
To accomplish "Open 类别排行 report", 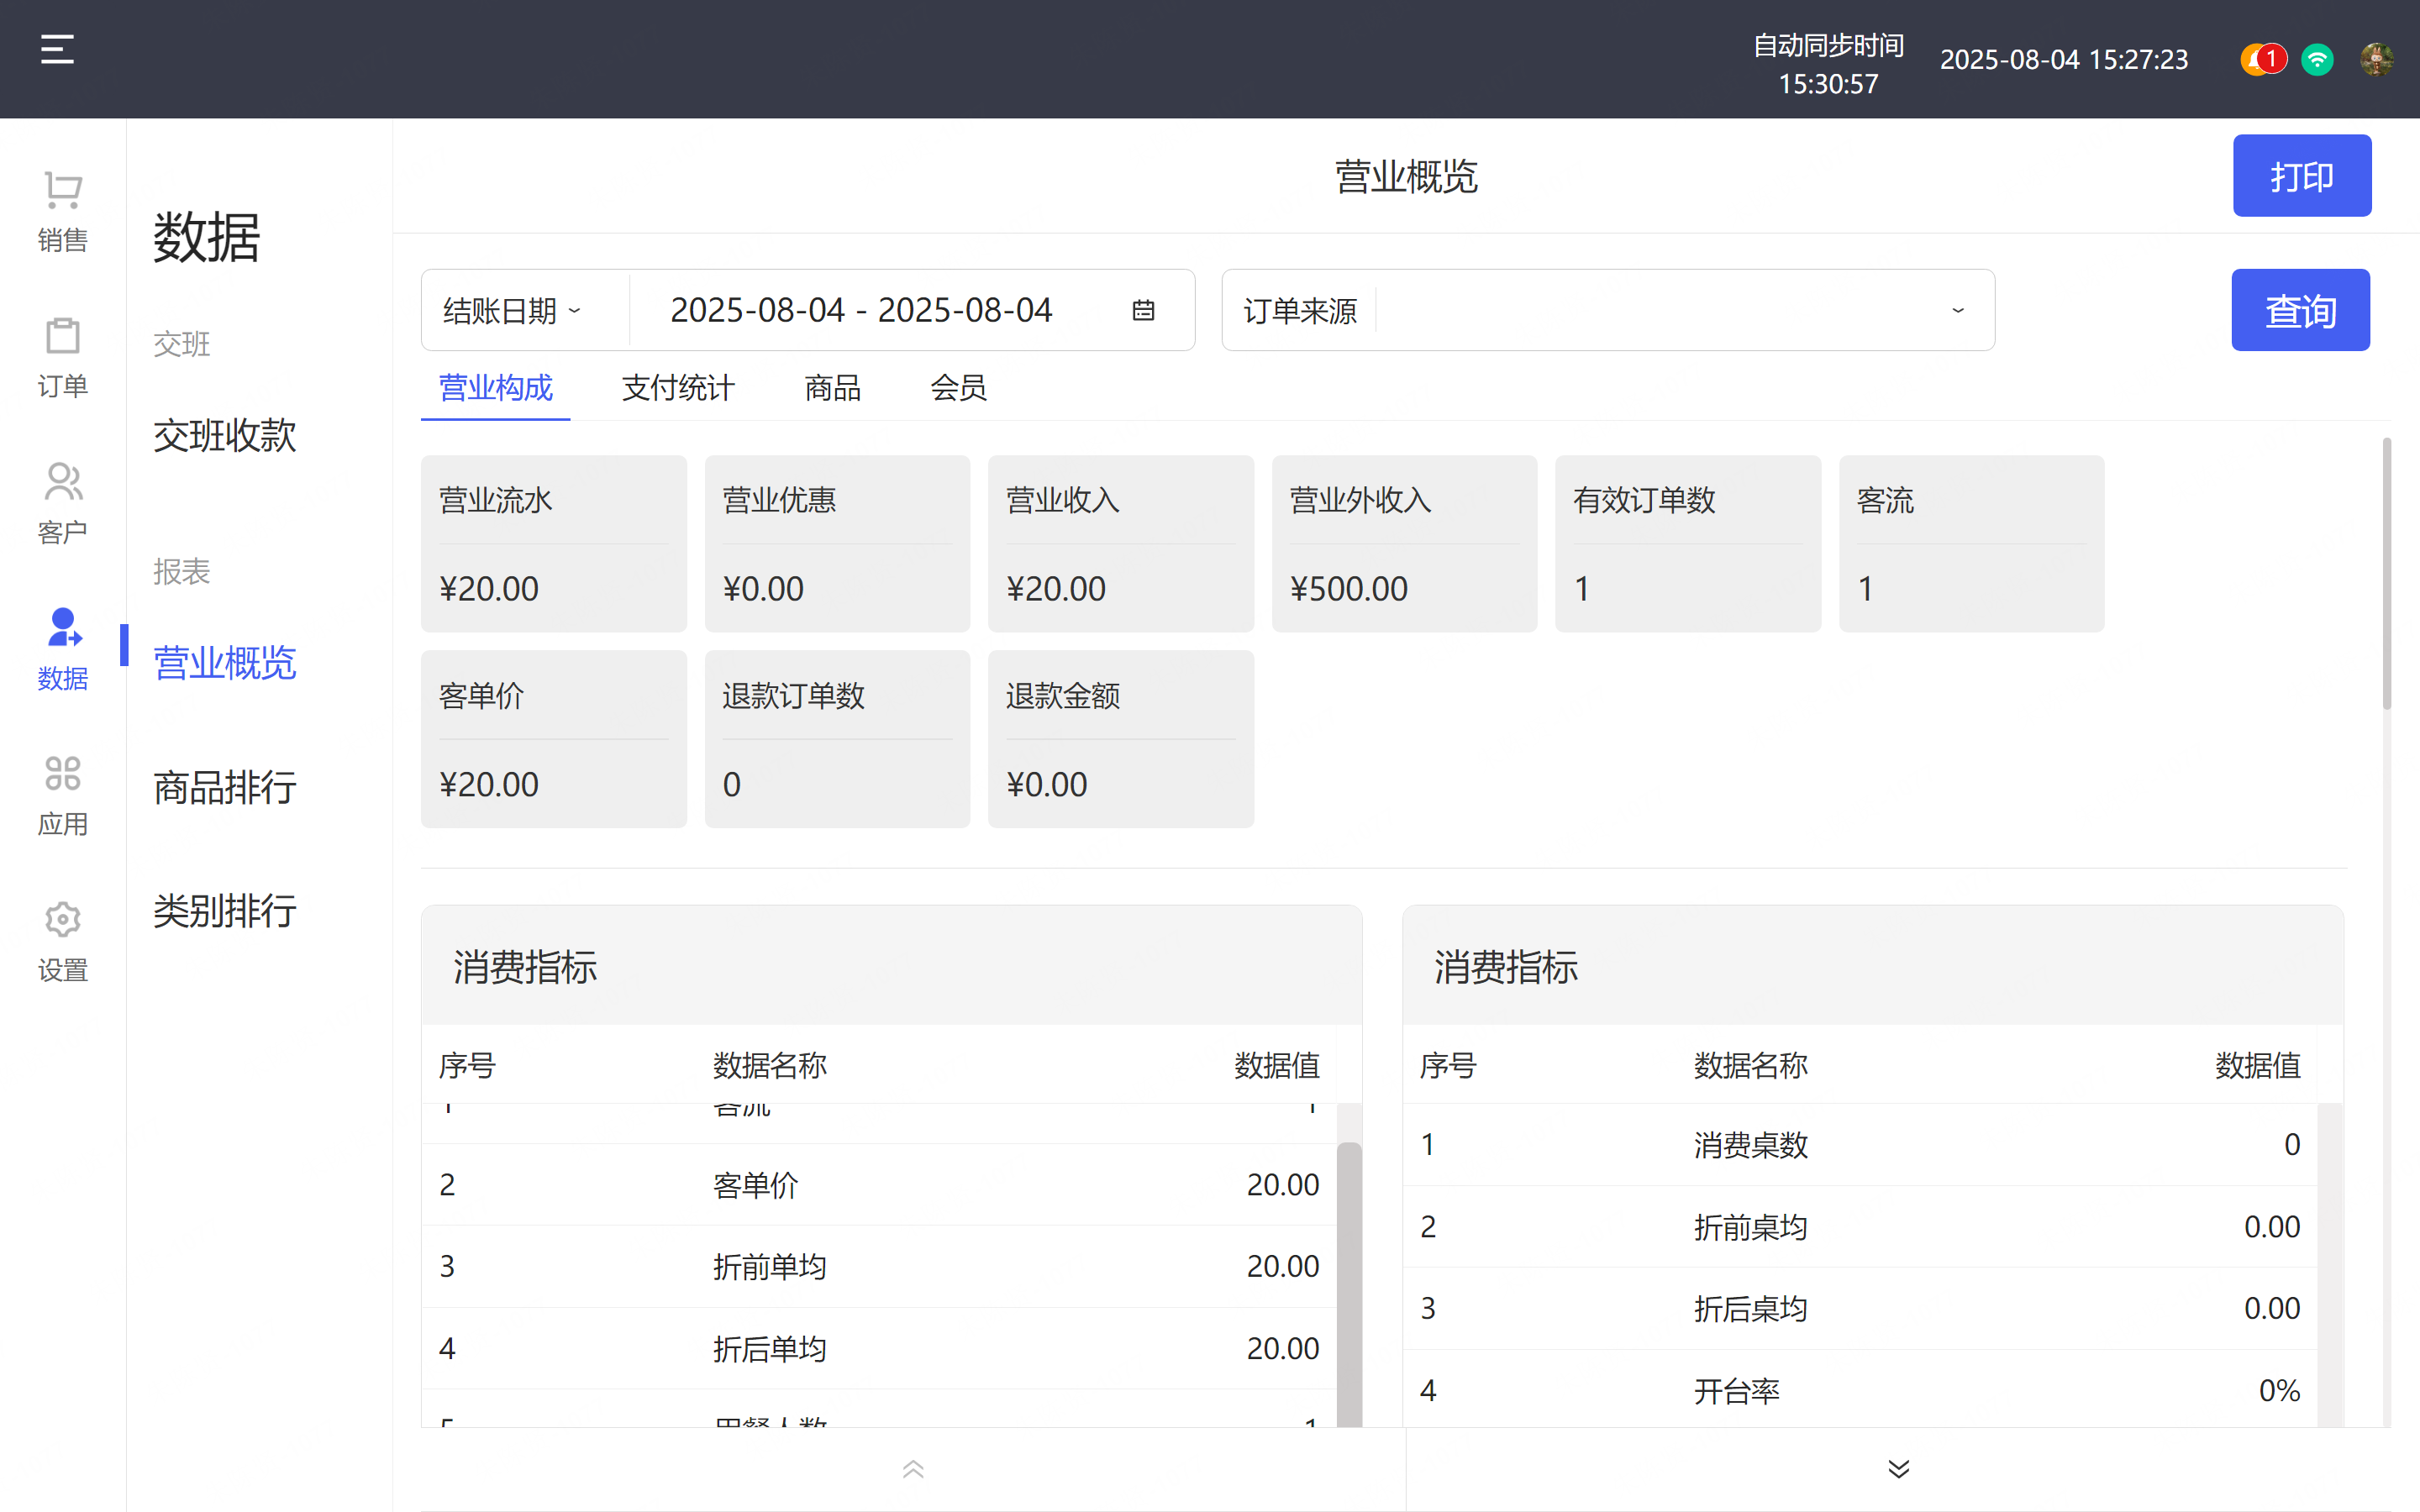I will coord(225,910).
